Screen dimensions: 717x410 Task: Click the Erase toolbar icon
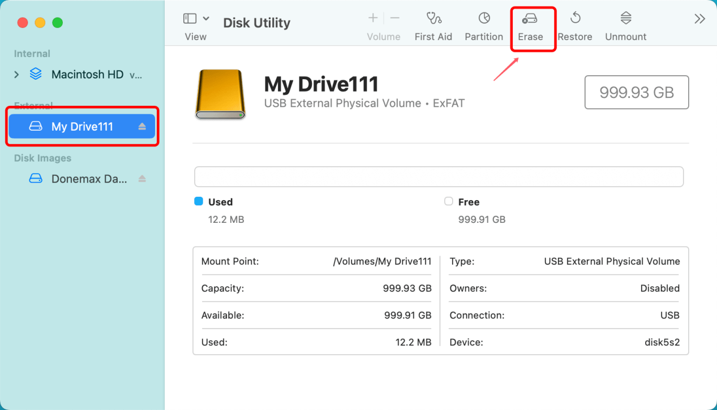pyautogui.click(x=530, y=19)
